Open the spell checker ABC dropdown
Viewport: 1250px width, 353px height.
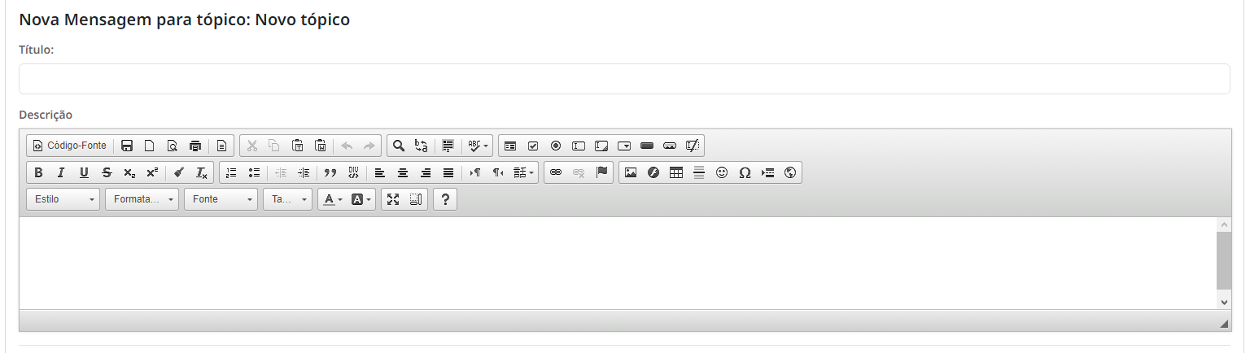[x=478, y=146]
